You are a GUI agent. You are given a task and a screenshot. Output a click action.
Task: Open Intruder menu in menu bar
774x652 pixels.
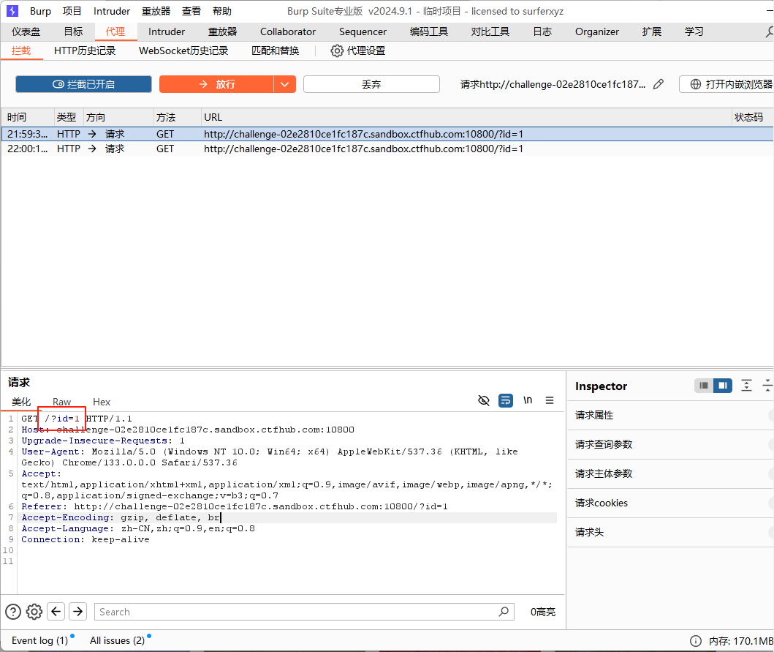pyautogui.click(x=112, y=11)
